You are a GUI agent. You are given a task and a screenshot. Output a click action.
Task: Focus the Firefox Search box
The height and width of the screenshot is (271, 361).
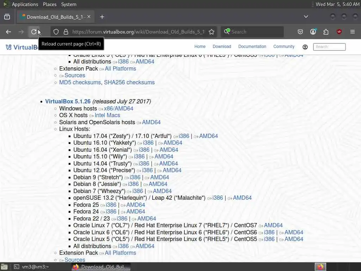tap(252, 32)
